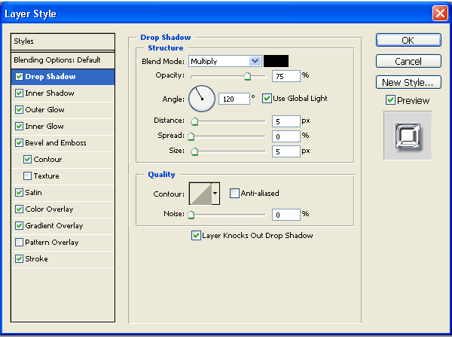
Task: Enable the Texture checkbox
Action: (28, 176)
